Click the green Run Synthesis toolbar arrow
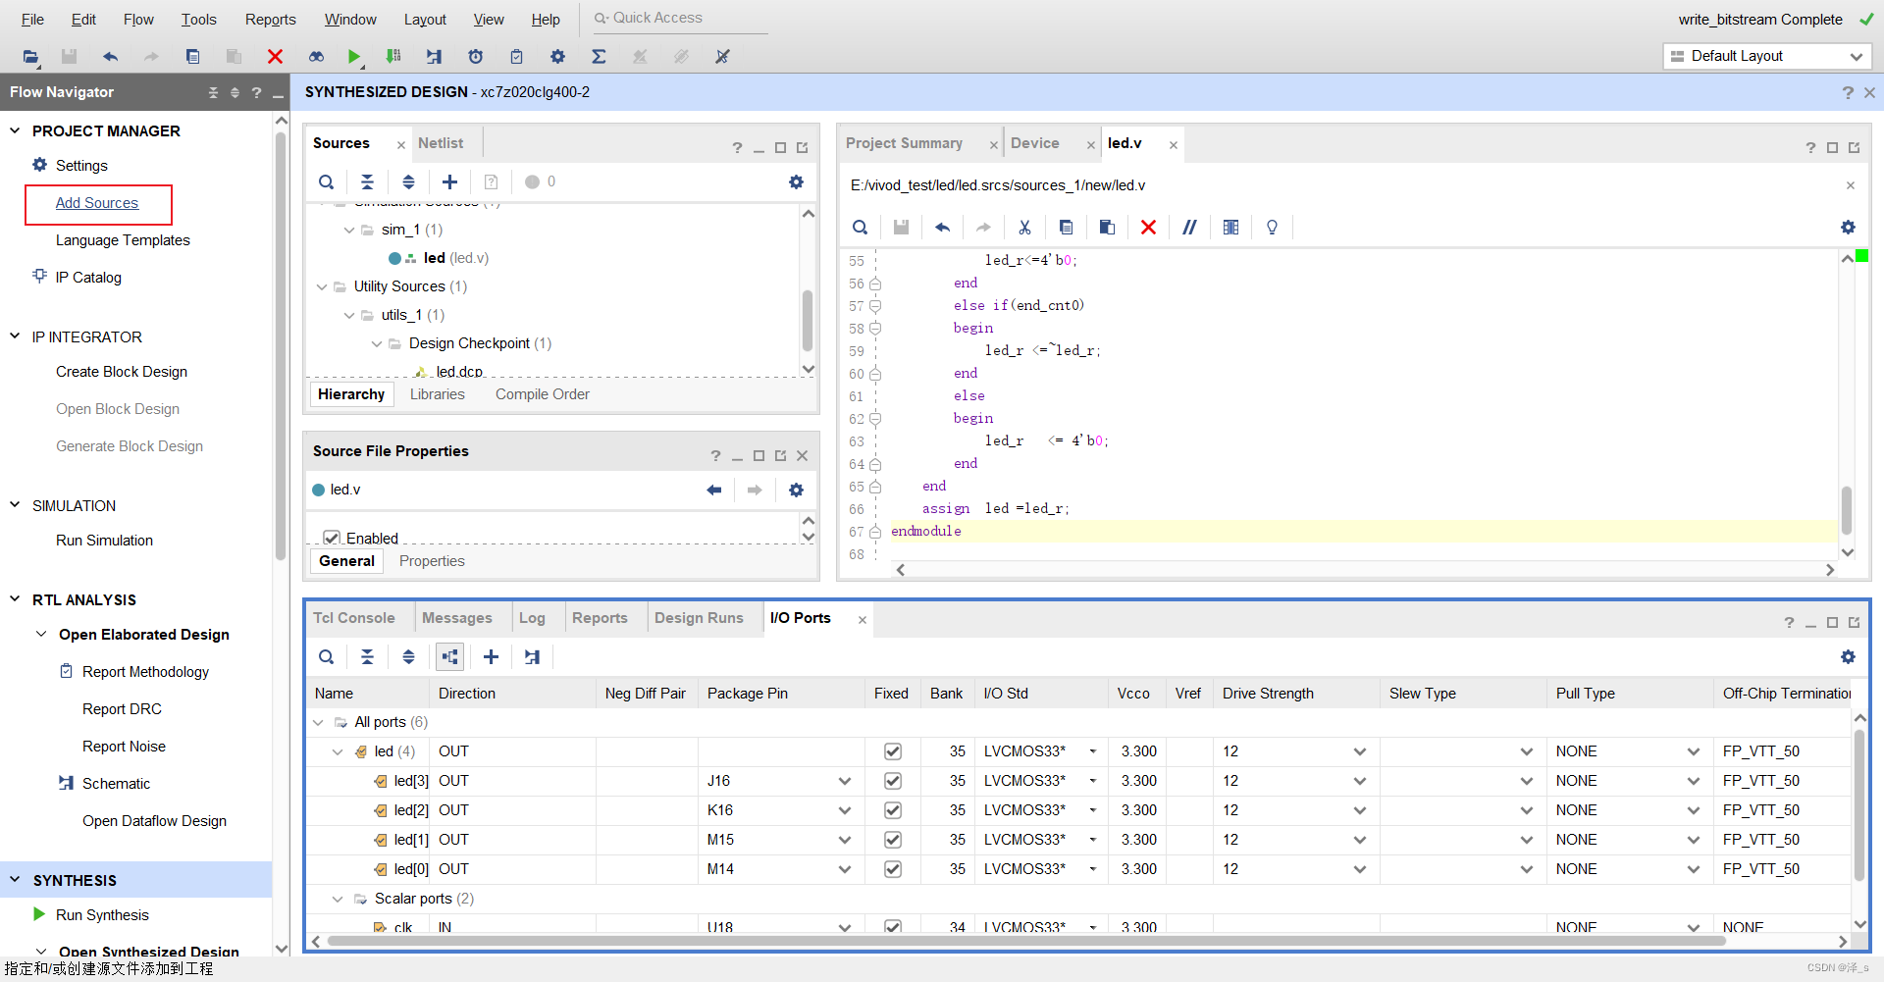Image resolution: width=1884 pixels, height=982 pixels. pyautogui.click(x=354, y=57)
